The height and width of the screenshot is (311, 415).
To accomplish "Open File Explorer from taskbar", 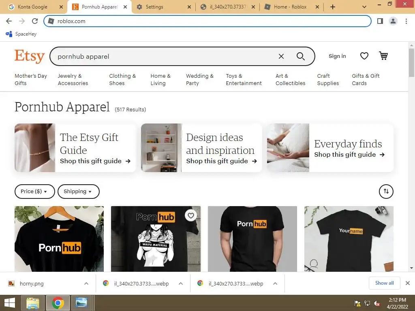I will tap(33, 303).
